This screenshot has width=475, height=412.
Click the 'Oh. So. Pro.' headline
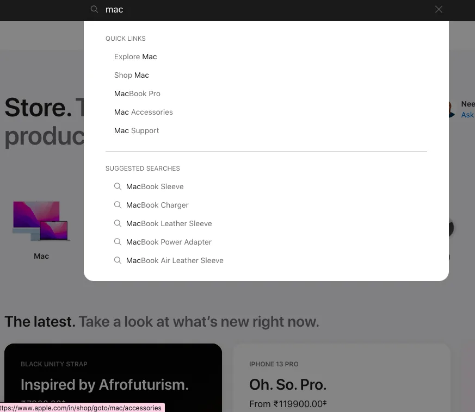288,385
